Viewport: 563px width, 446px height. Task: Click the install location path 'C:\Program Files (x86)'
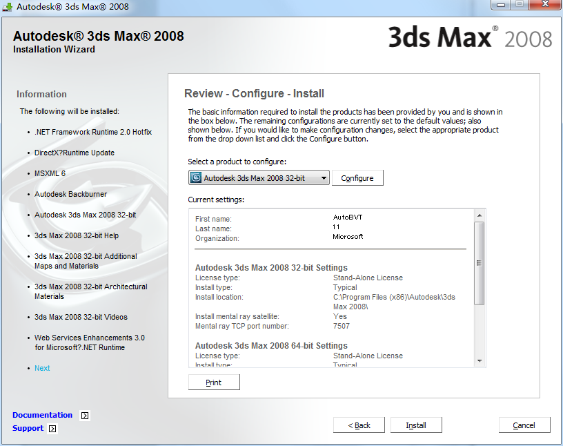pyautogui.click(x=394, y=302)
